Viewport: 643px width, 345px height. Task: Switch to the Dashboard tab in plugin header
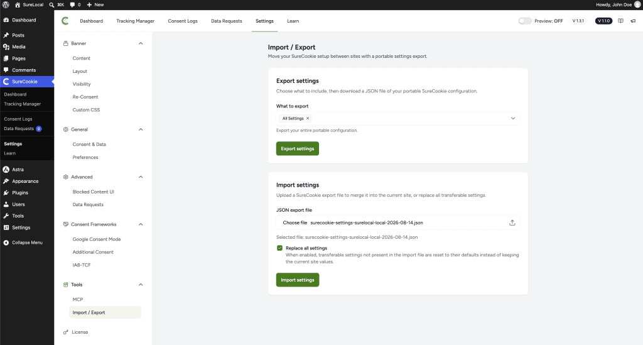pos(92,21)
